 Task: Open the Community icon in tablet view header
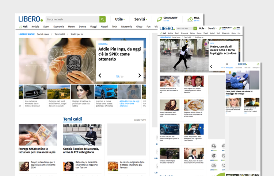[220, 28]
